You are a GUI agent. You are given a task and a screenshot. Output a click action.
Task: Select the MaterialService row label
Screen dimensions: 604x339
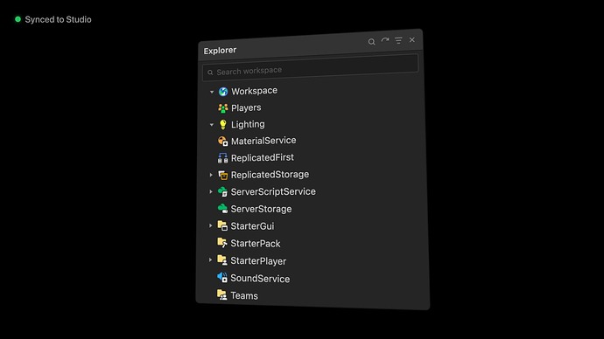[263, 141]
